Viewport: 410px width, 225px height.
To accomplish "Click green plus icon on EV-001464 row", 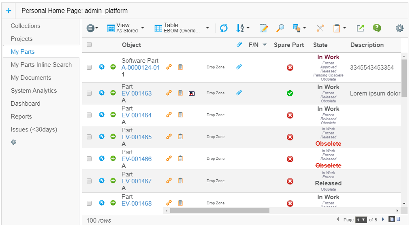I will tap(113, 115).
